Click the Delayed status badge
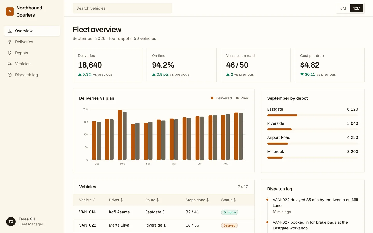 point(229,225)
